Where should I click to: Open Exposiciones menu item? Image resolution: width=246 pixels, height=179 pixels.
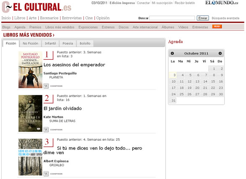tap(88, 27)
